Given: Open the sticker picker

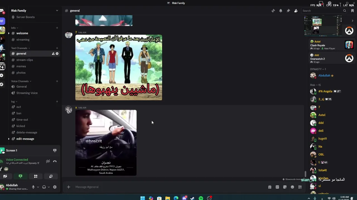Looking at the screenshot, I should 285,187.
